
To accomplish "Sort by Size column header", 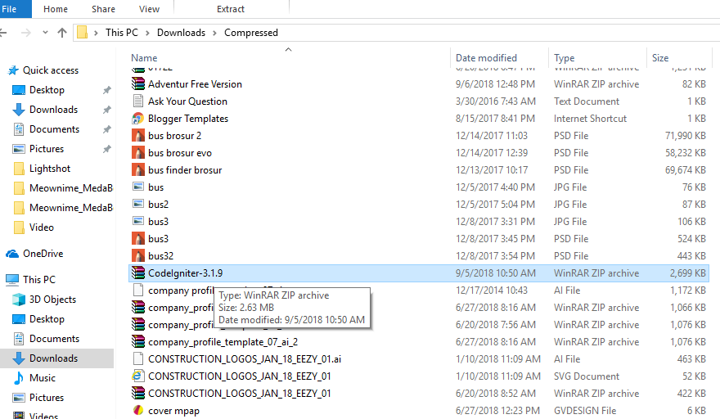I will pos(660,58).
